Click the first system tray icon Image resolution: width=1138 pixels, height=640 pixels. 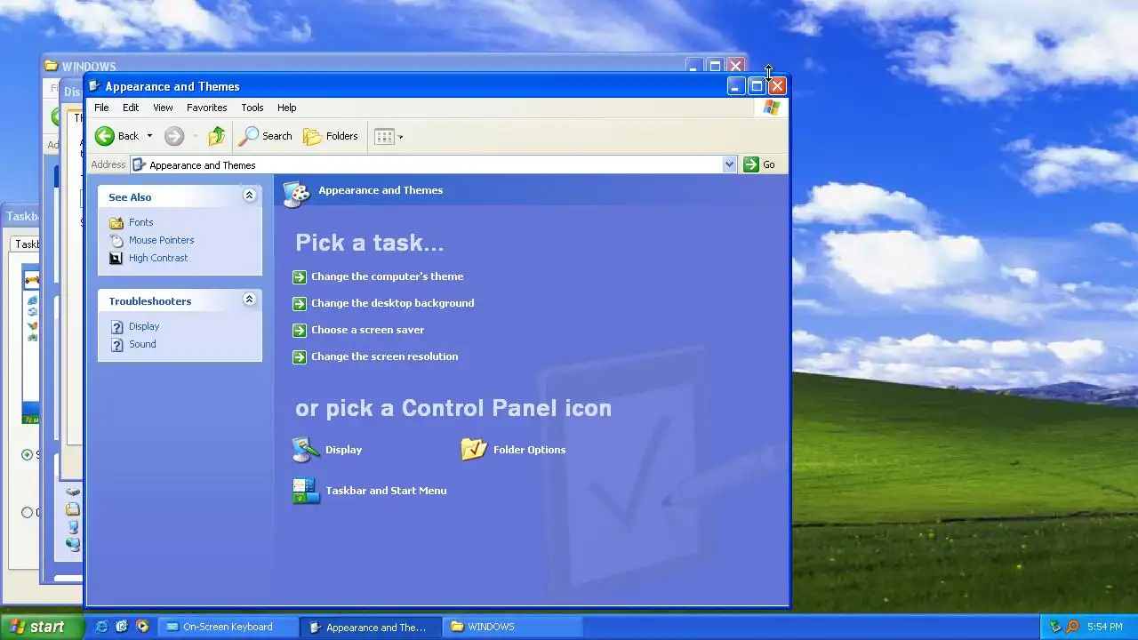click(1055, 627)
